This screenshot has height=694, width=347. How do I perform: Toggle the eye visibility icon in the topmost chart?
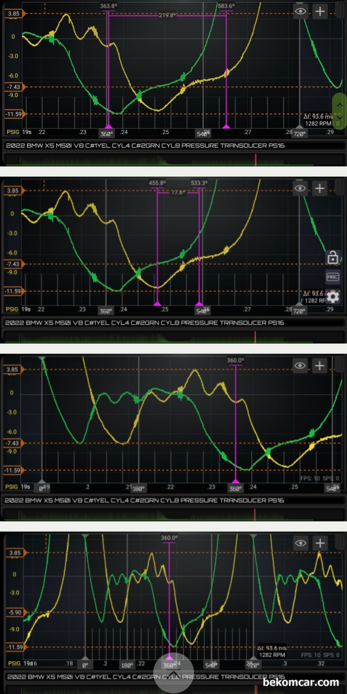(x=300, y=12)
